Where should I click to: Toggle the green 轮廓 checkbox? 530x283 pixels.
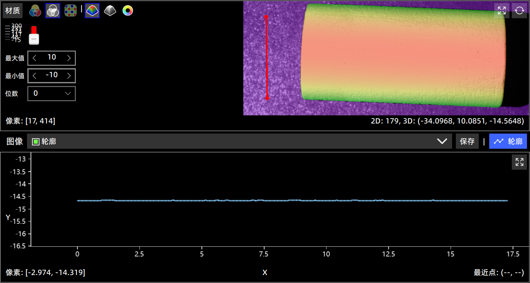pos(36,142)
